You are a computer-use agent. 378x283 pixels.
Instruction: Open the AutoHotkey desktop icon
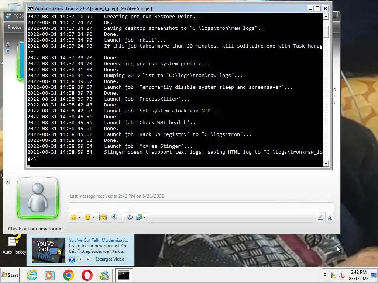tap(14, 244)
